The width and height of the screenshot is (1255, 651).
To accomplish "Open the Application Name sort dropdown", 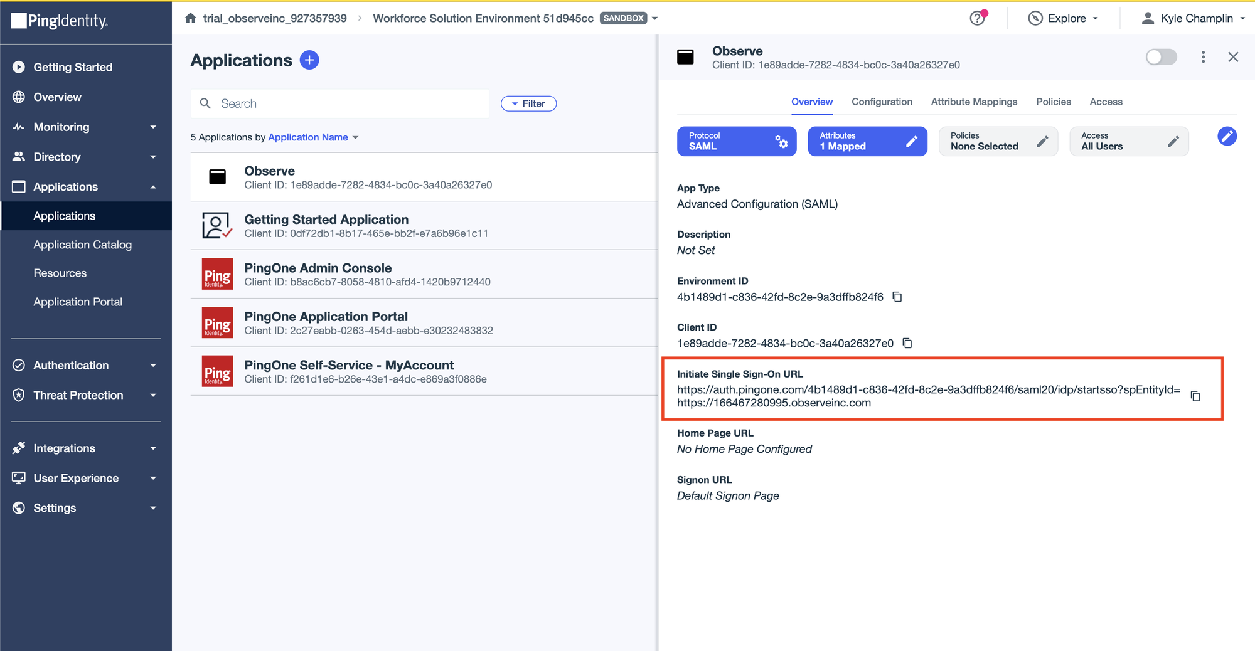I will tap(313, 137).
